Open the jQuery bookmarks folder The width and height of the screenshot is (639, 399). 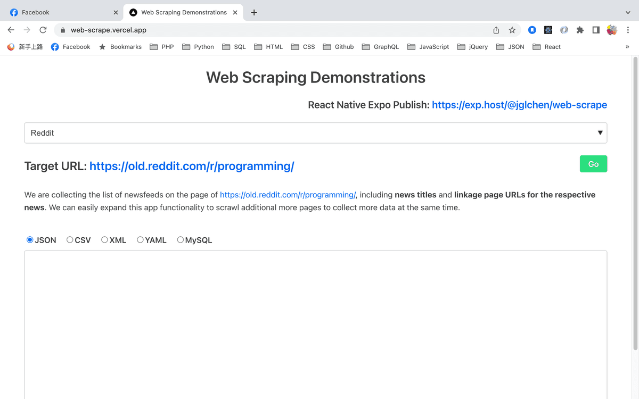472,47
